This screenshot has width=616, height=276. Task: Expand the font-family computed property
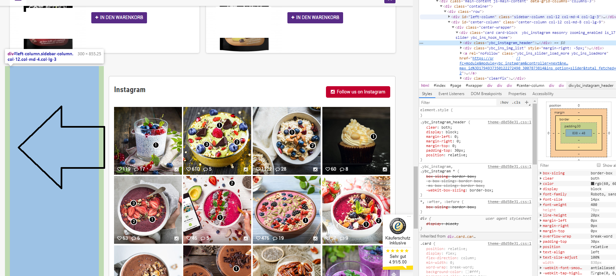[541, 194]
